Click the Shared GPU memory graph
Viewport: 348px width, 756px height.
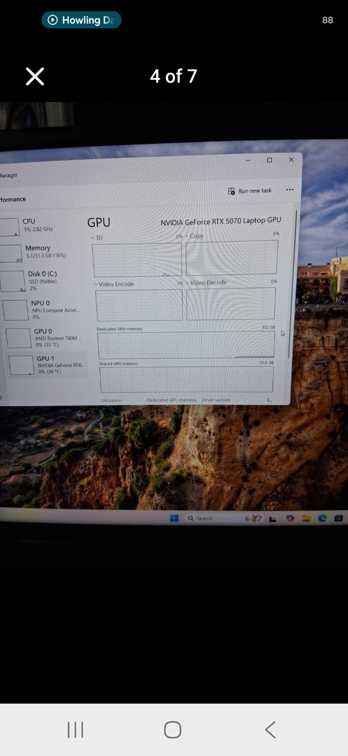187,379
